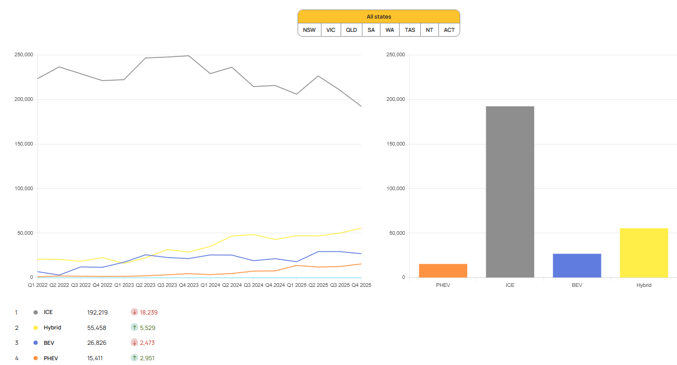Click the gray ICE bar in bar chart

click(510, 191)
